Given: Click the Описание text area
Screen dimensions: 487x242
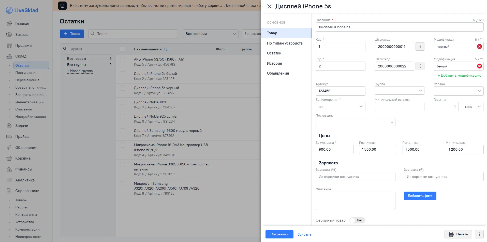Looking at the screenshot, I should click(x=356, y=201).
